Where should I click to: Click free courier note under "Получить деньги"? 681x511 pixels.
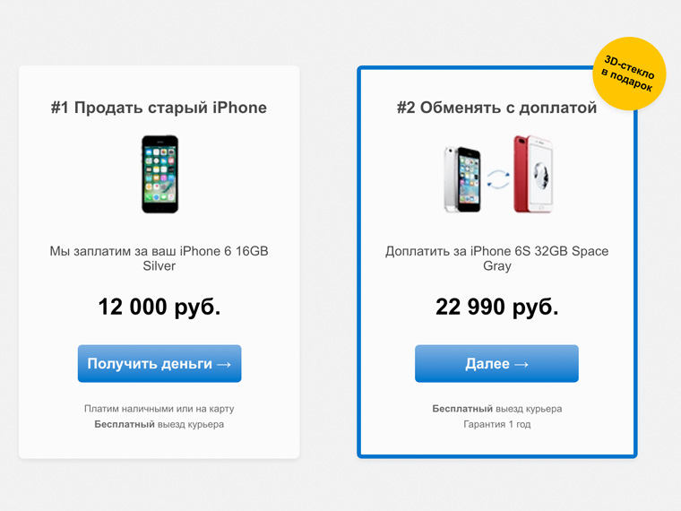tap(159, 424)
